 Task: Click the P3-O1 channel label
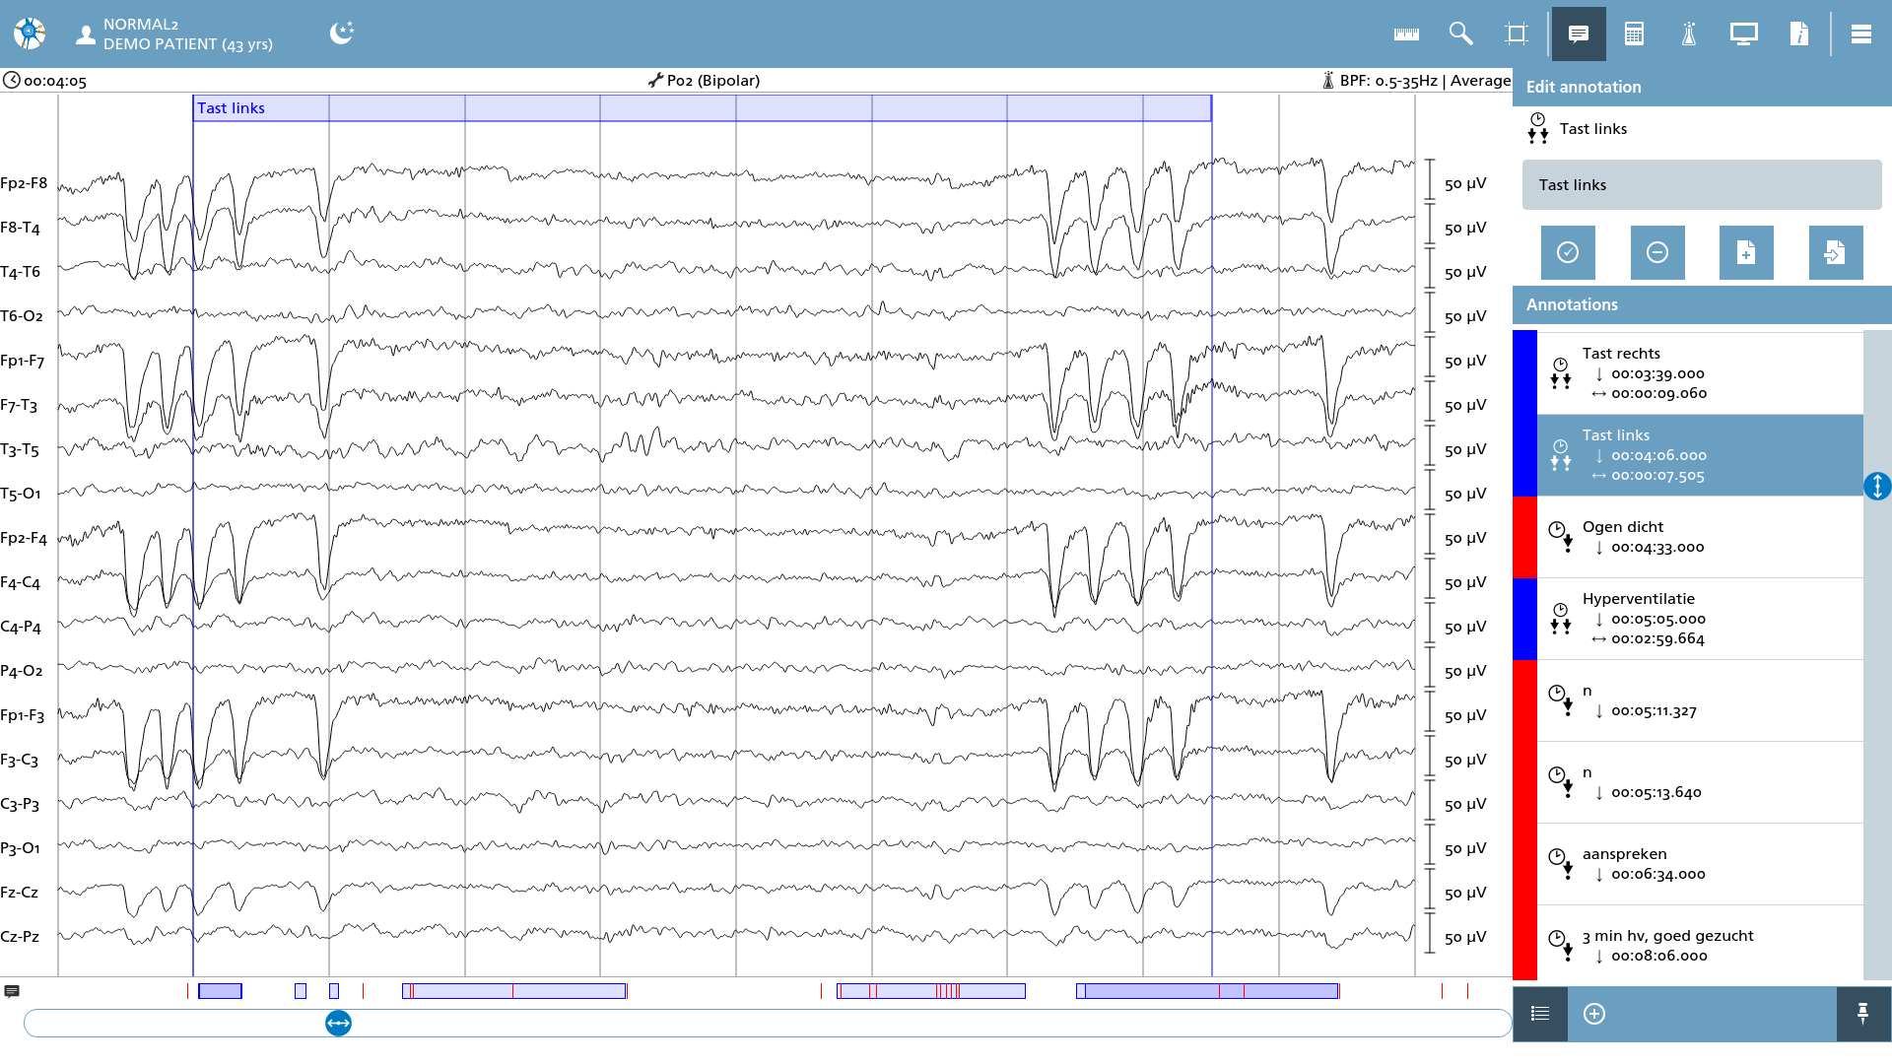tap(21, 848)
